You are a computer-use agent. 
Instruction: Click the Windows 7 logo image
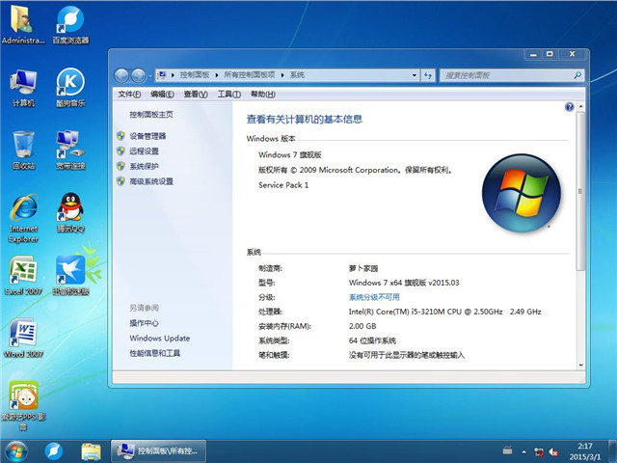tap(522, 193)
